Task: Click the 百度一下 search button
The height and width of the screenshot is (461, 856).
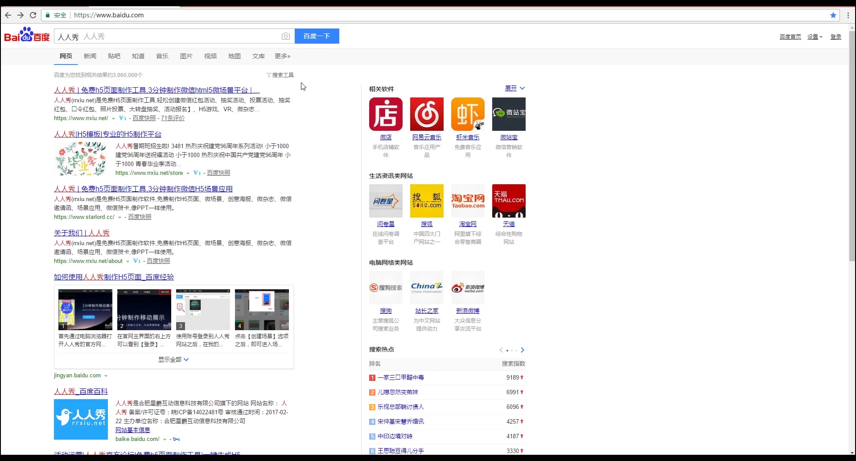Action: click(x=317, y=36)
